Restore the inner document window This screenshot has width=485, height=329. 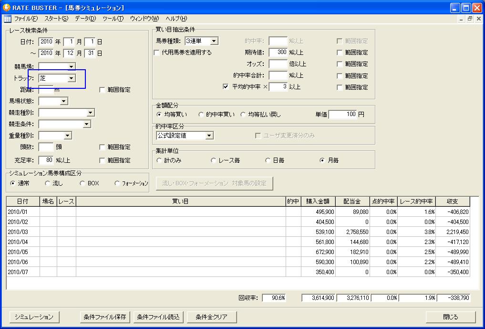[470, 19]
